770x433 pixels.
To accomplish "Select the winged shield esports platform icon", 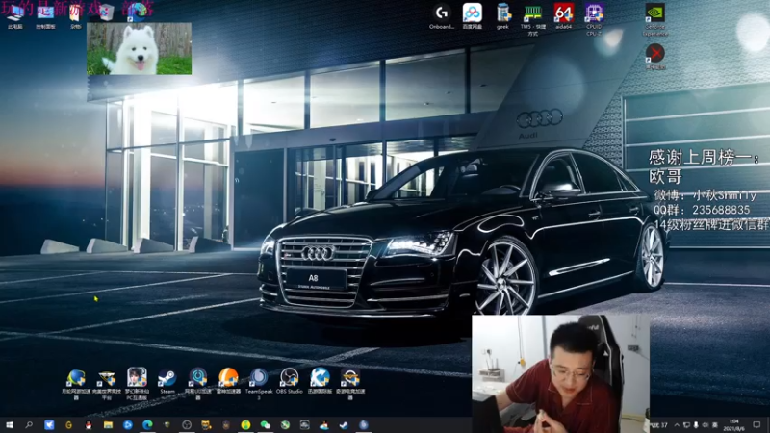I will [x=107, y=382].
